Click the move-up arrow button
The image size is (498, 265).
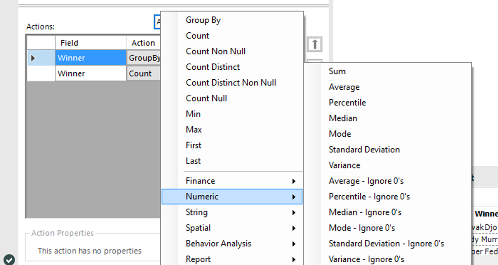point(314,44)
